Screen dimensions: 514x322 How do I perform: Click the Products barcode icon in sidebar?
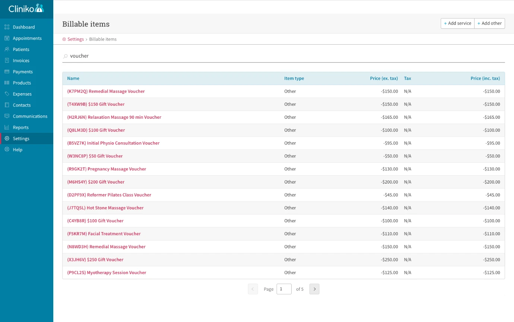7,83
